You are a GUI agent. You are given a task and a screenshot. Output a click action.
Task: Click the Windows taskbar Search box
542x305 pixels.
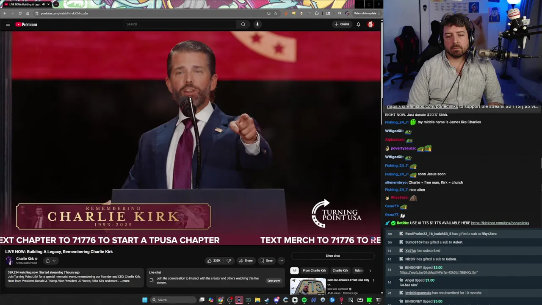coord(174,300)
